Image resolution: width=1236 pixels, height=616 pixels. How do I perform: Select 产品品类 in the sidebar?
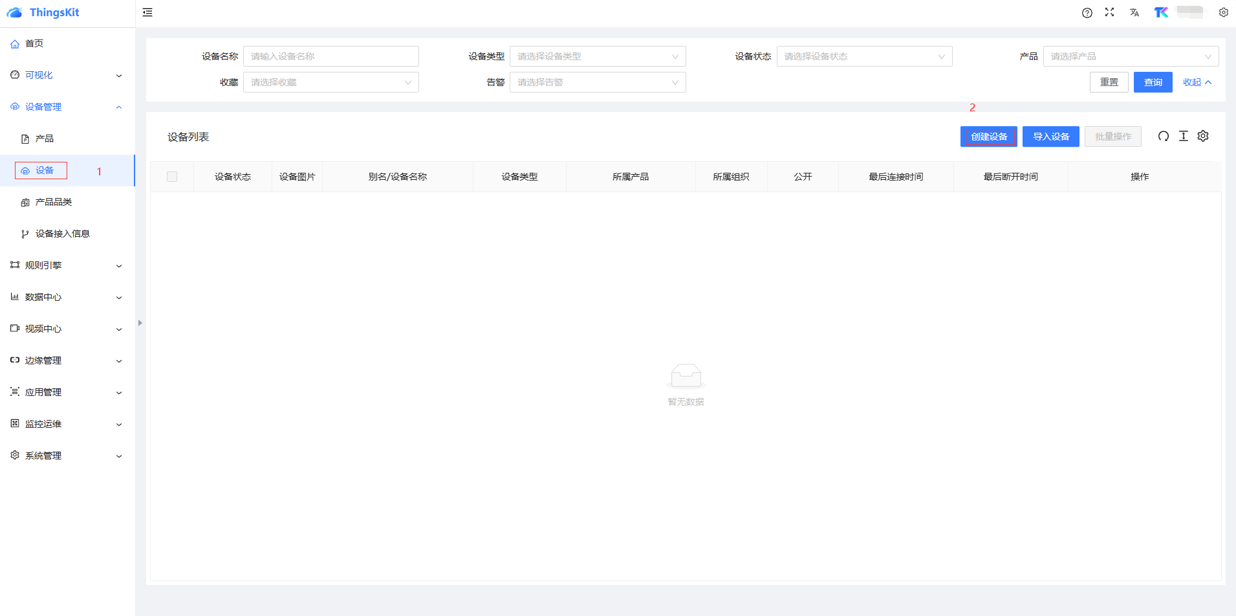coord(54,202)
